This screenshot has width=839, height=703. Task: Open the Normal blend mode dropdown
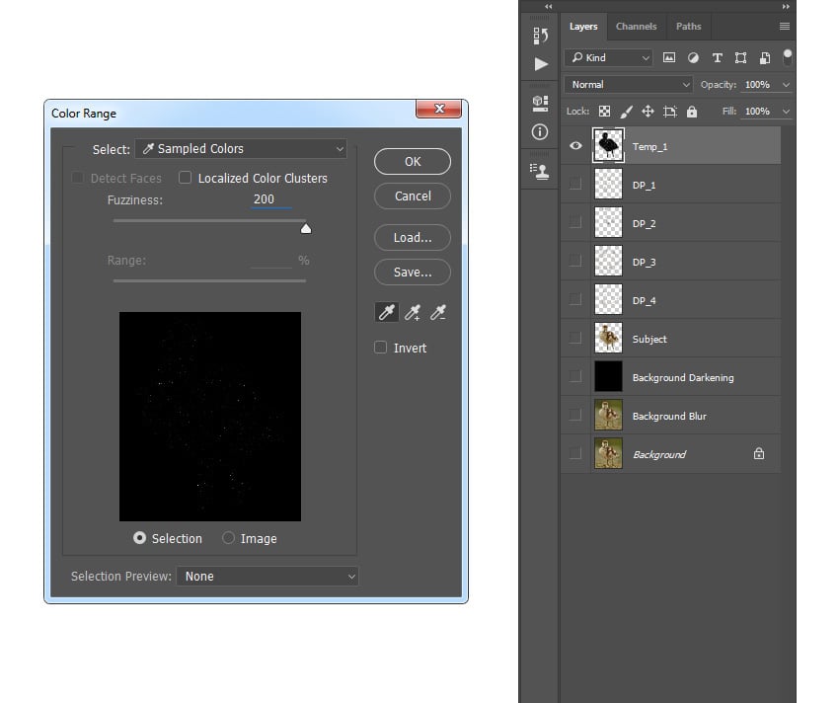tap(629, 85)
